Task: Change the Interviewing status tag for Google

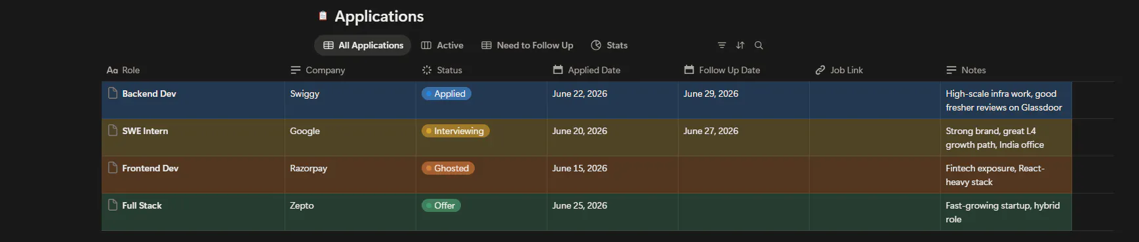Action: (456, 131)
